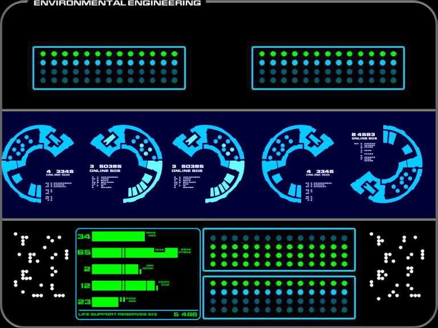
Task: Select the second circular schematic labeled 3 50395
Action: click(126, 164)
